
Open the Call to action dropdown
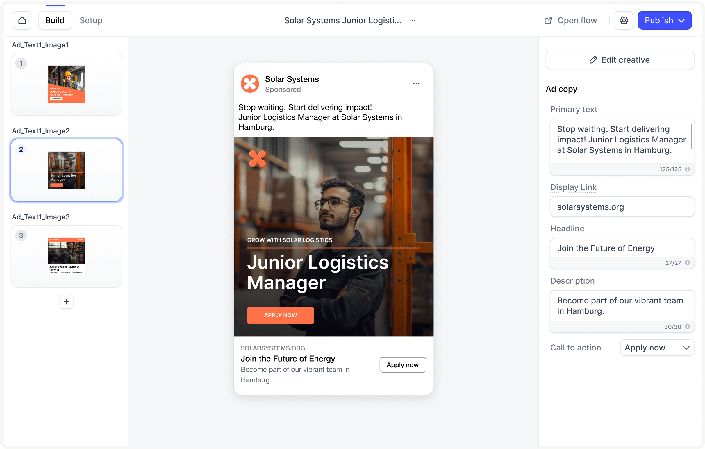click(x=657, y=348)
